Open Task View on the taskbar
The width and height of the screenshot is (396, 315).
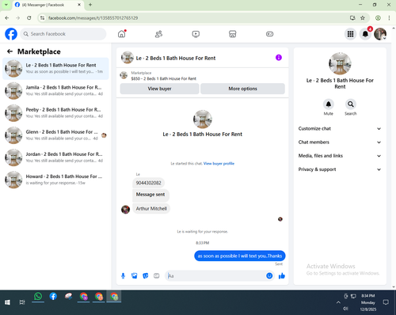(x=22, y=302)
